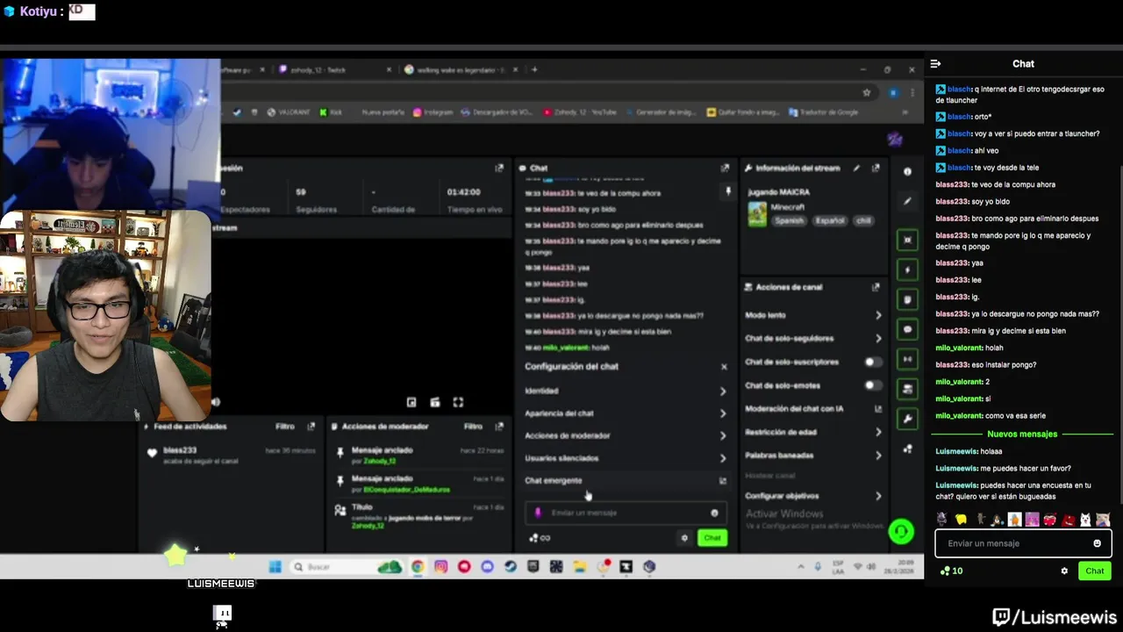The width and height of the screenshot is (1123, 632).
Task: Click the pin icon in dashboard chat
Action: 727,191
